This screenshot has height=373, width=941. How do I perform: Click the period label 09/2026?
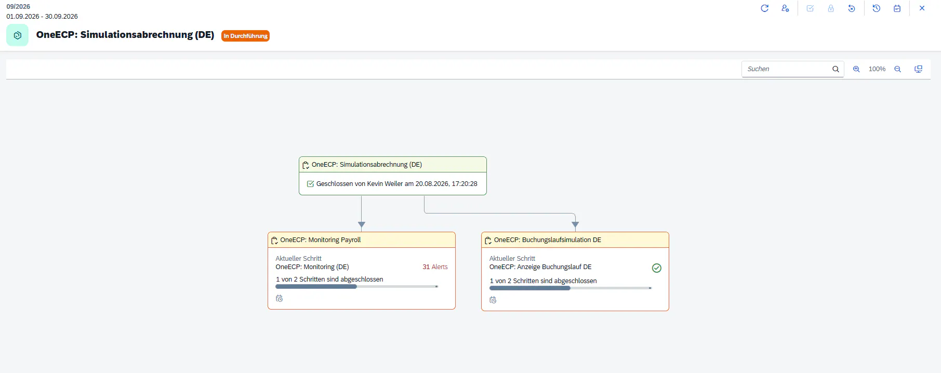point(18,7)
